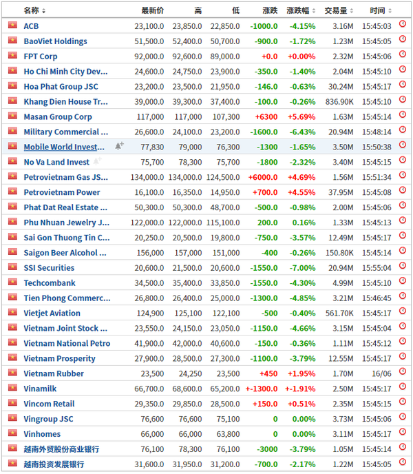Open the Vietnam Joint Stock ... link
This screenshot has width=413, height=474.
pyautogui.click(x=65, y=329)
